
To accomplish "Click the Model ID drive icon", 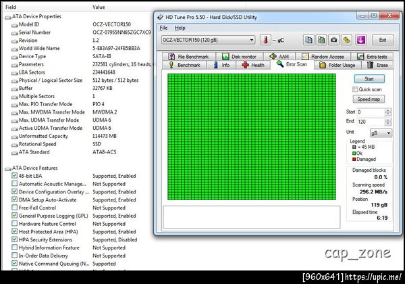I will 14,25.
